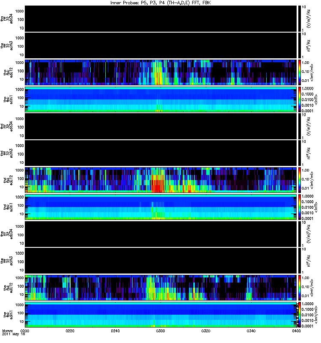Click the "2011 May 16" date label

click(14, 334)
